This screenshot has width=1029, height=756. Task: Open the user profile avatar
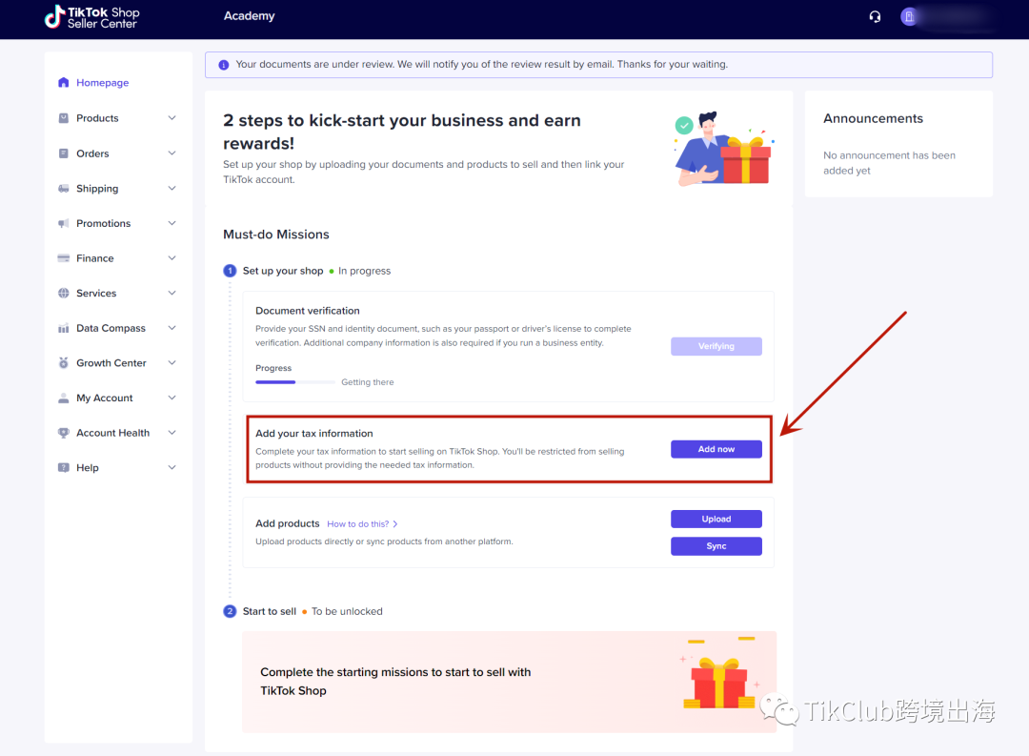tap(909, 16)
